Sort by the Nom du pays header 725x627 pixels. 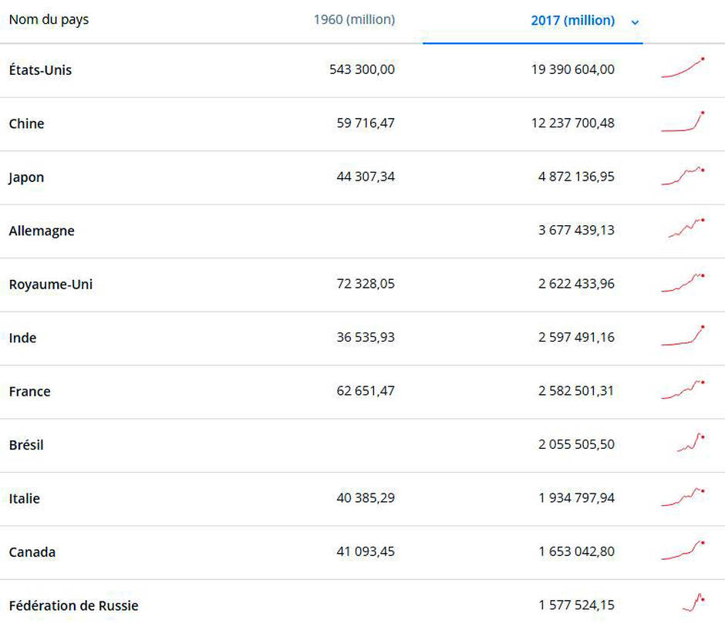click(49, 19)
